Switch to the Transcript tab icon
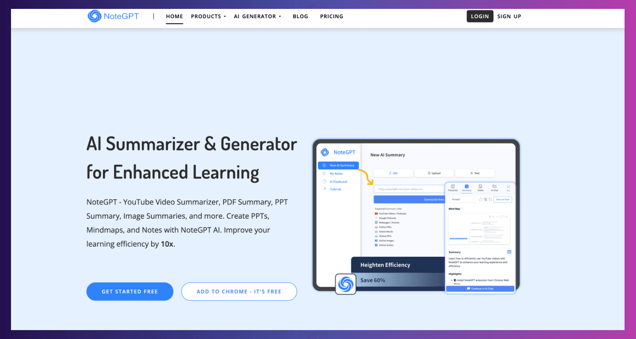This screenshot has height=339, width=636. tap(453, 186)
